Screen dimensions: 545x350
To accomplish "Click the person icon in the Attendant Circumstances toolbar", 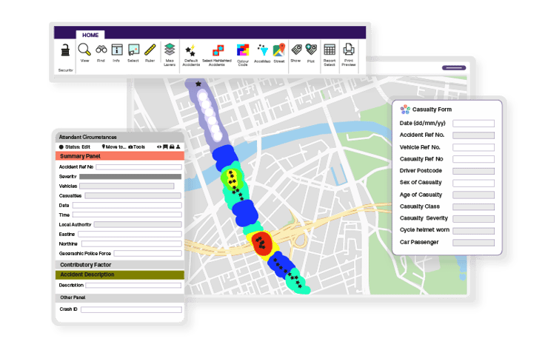I will click(x=178, y=147).
